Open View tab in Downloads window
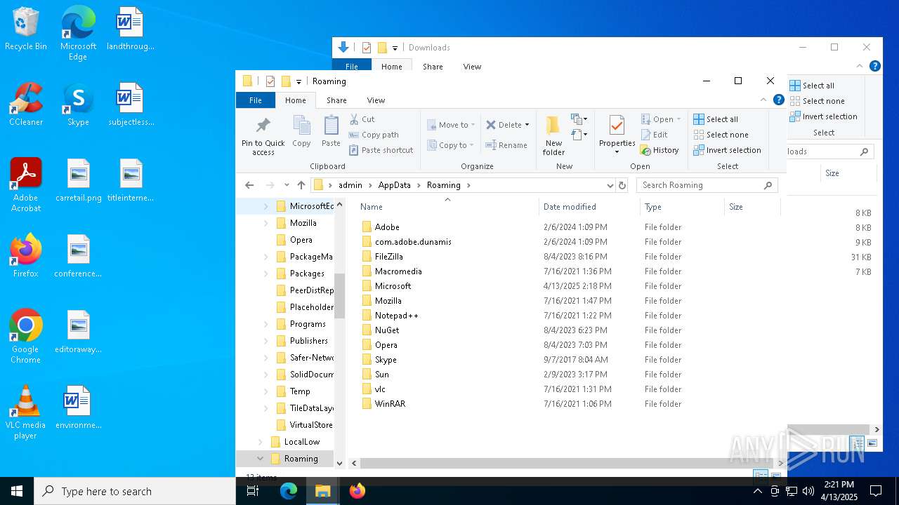The width and height of the screenshot is (899, 505). coord(472,67)
